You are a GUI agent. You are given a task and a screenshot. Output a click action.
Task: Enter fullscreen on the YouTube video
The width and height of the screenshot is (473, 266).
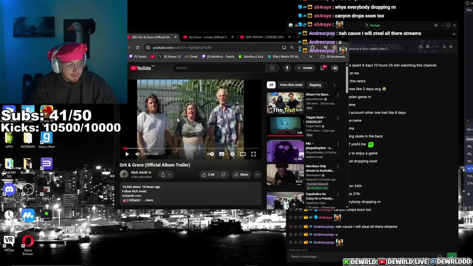253,154
